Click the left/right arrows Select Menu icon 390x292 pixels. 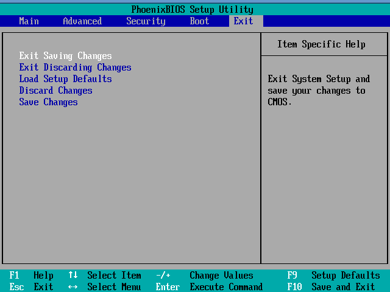coord(73,287)
